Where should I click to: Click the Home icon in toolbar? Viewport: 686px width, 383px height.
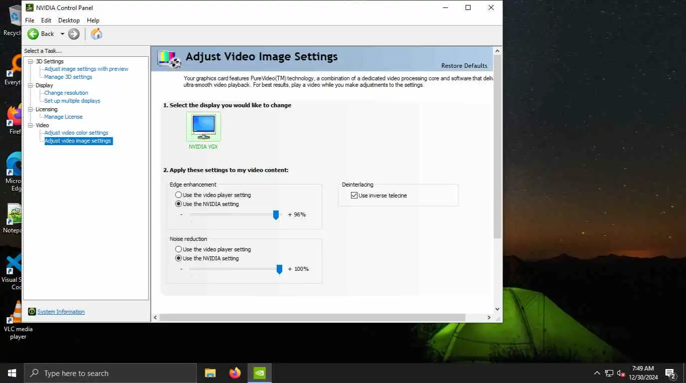[96, 34]
